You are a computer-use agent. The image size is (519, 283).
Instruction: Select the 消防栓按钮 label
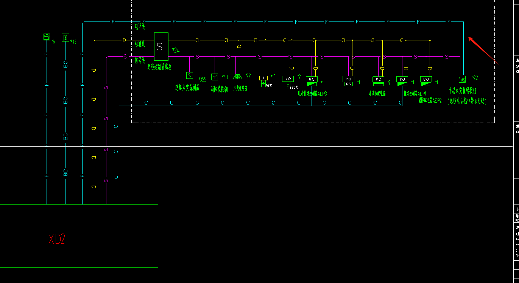[219, 89]
